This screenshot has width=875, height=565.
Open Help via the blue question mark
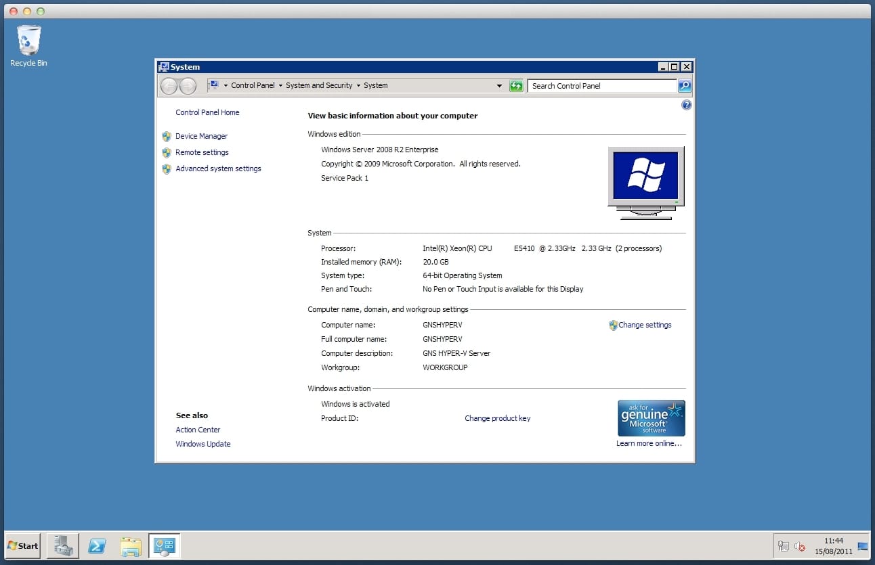pyautogui.click(x=686, y=105)
